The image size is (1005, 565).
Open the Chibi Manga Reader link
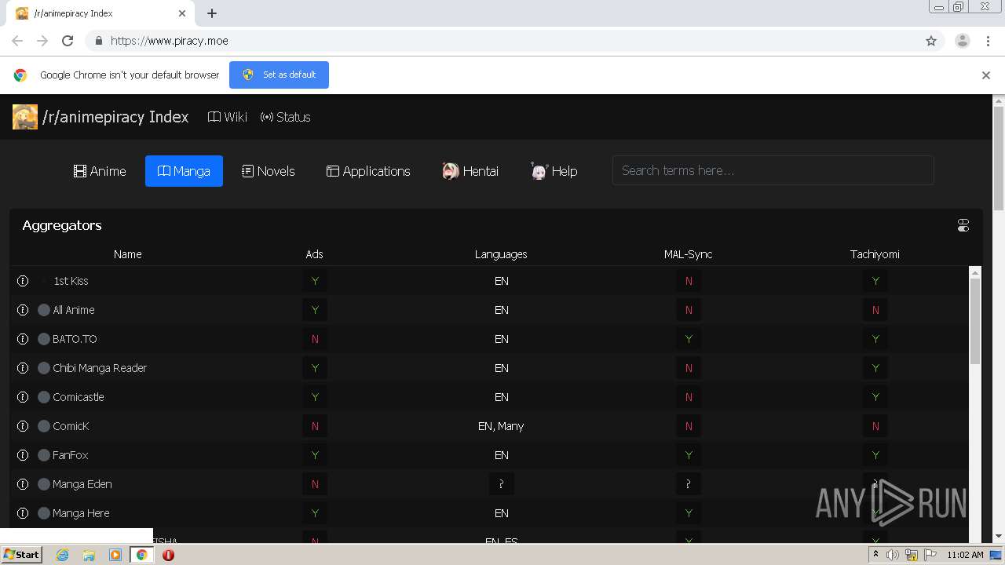(100, 368)
